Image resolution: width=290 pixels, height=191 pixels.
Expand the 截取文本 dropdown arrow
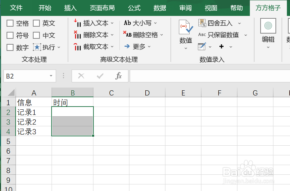click(112, 47)
